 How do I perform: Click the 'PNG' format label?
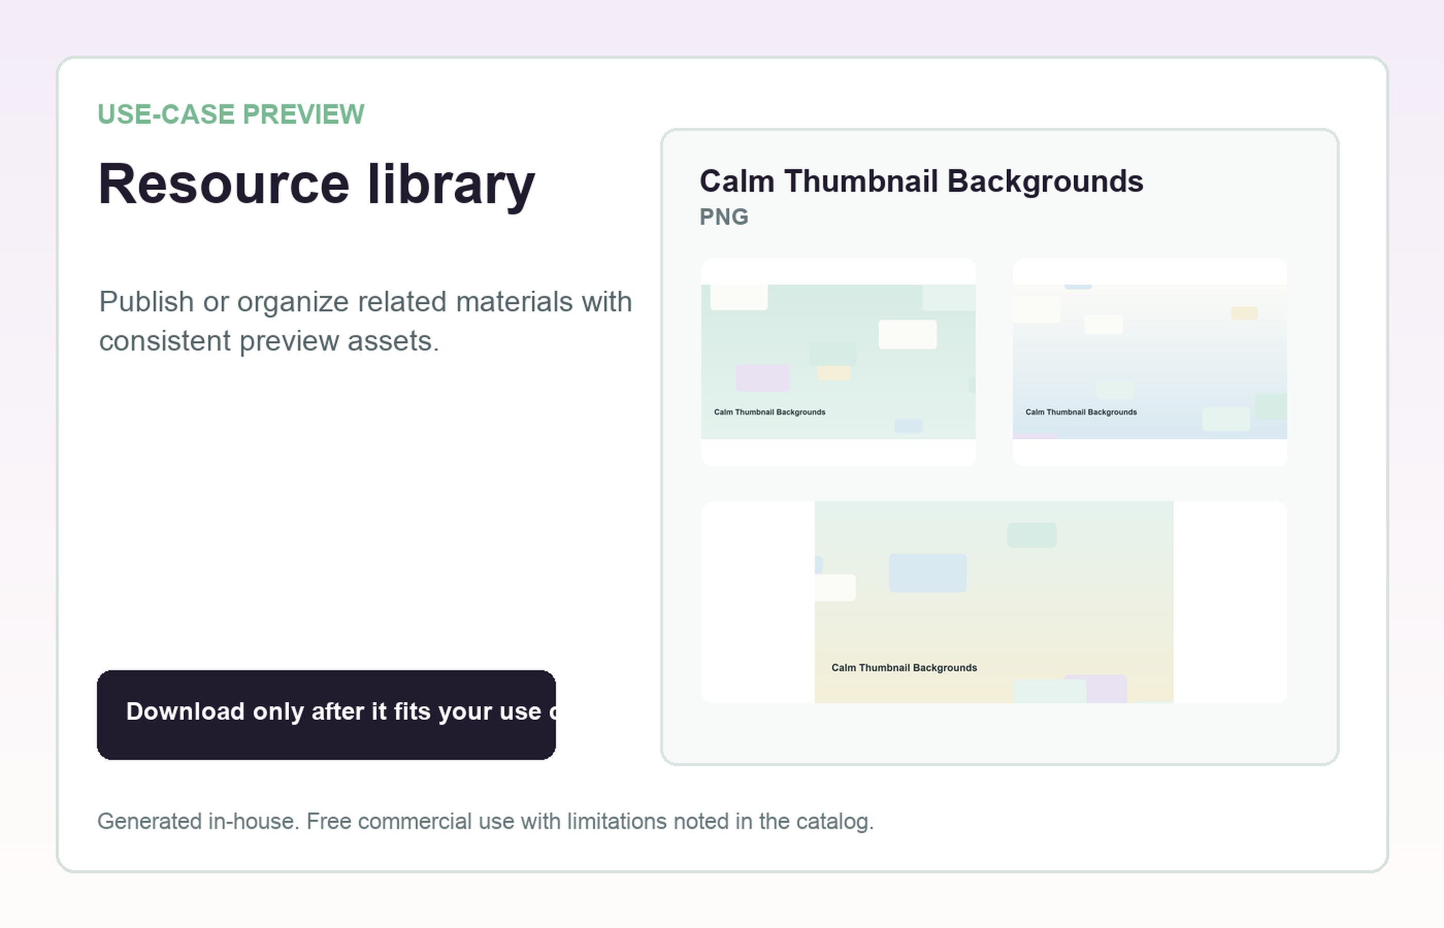pos(724,217)
